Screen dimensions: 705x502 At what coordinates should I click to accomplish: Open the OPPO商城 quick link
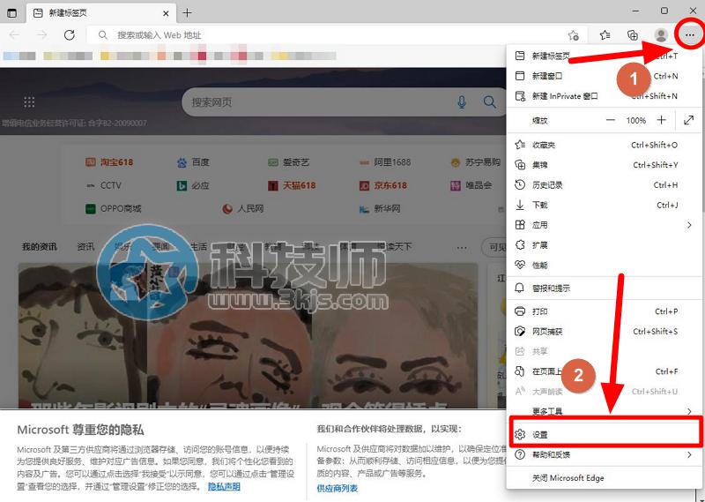point(114,208)
